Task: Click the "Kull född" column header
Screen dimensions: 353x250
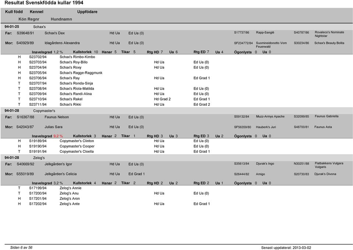Action: (14, 12)
